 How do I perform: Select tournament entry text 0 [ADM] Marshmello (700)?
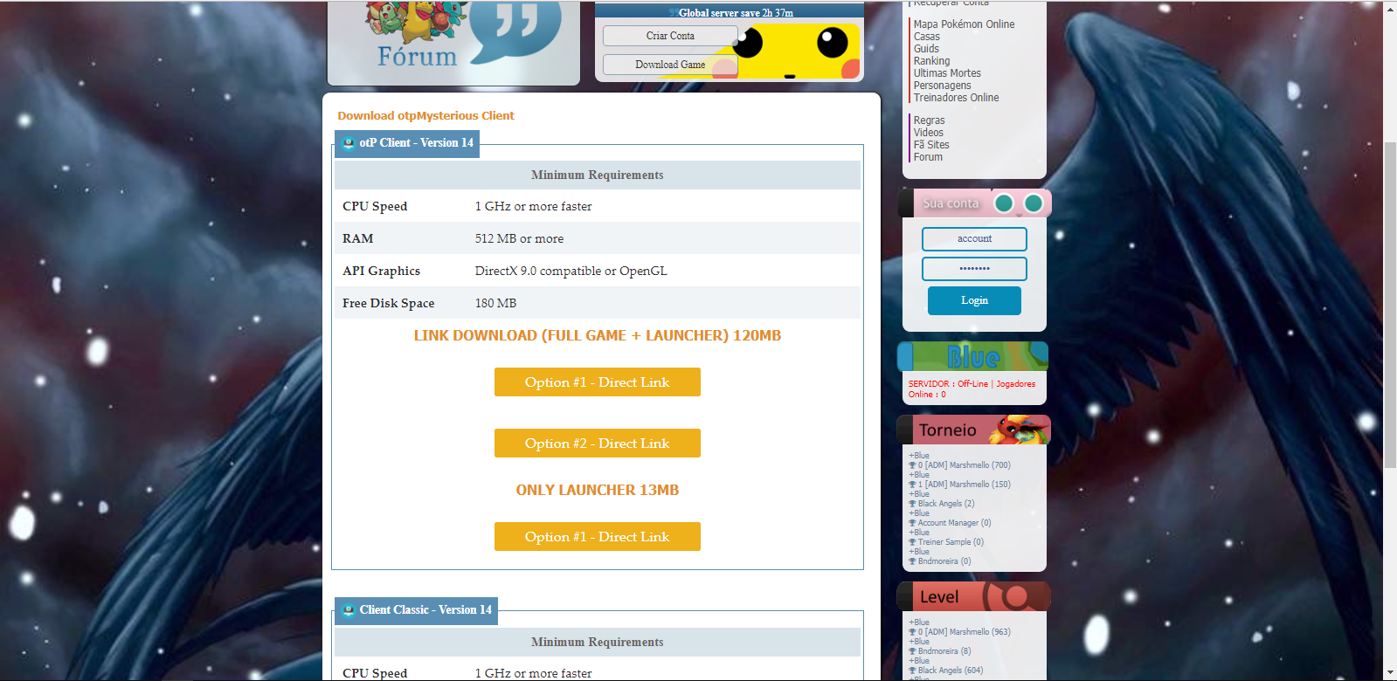point(965,465)
